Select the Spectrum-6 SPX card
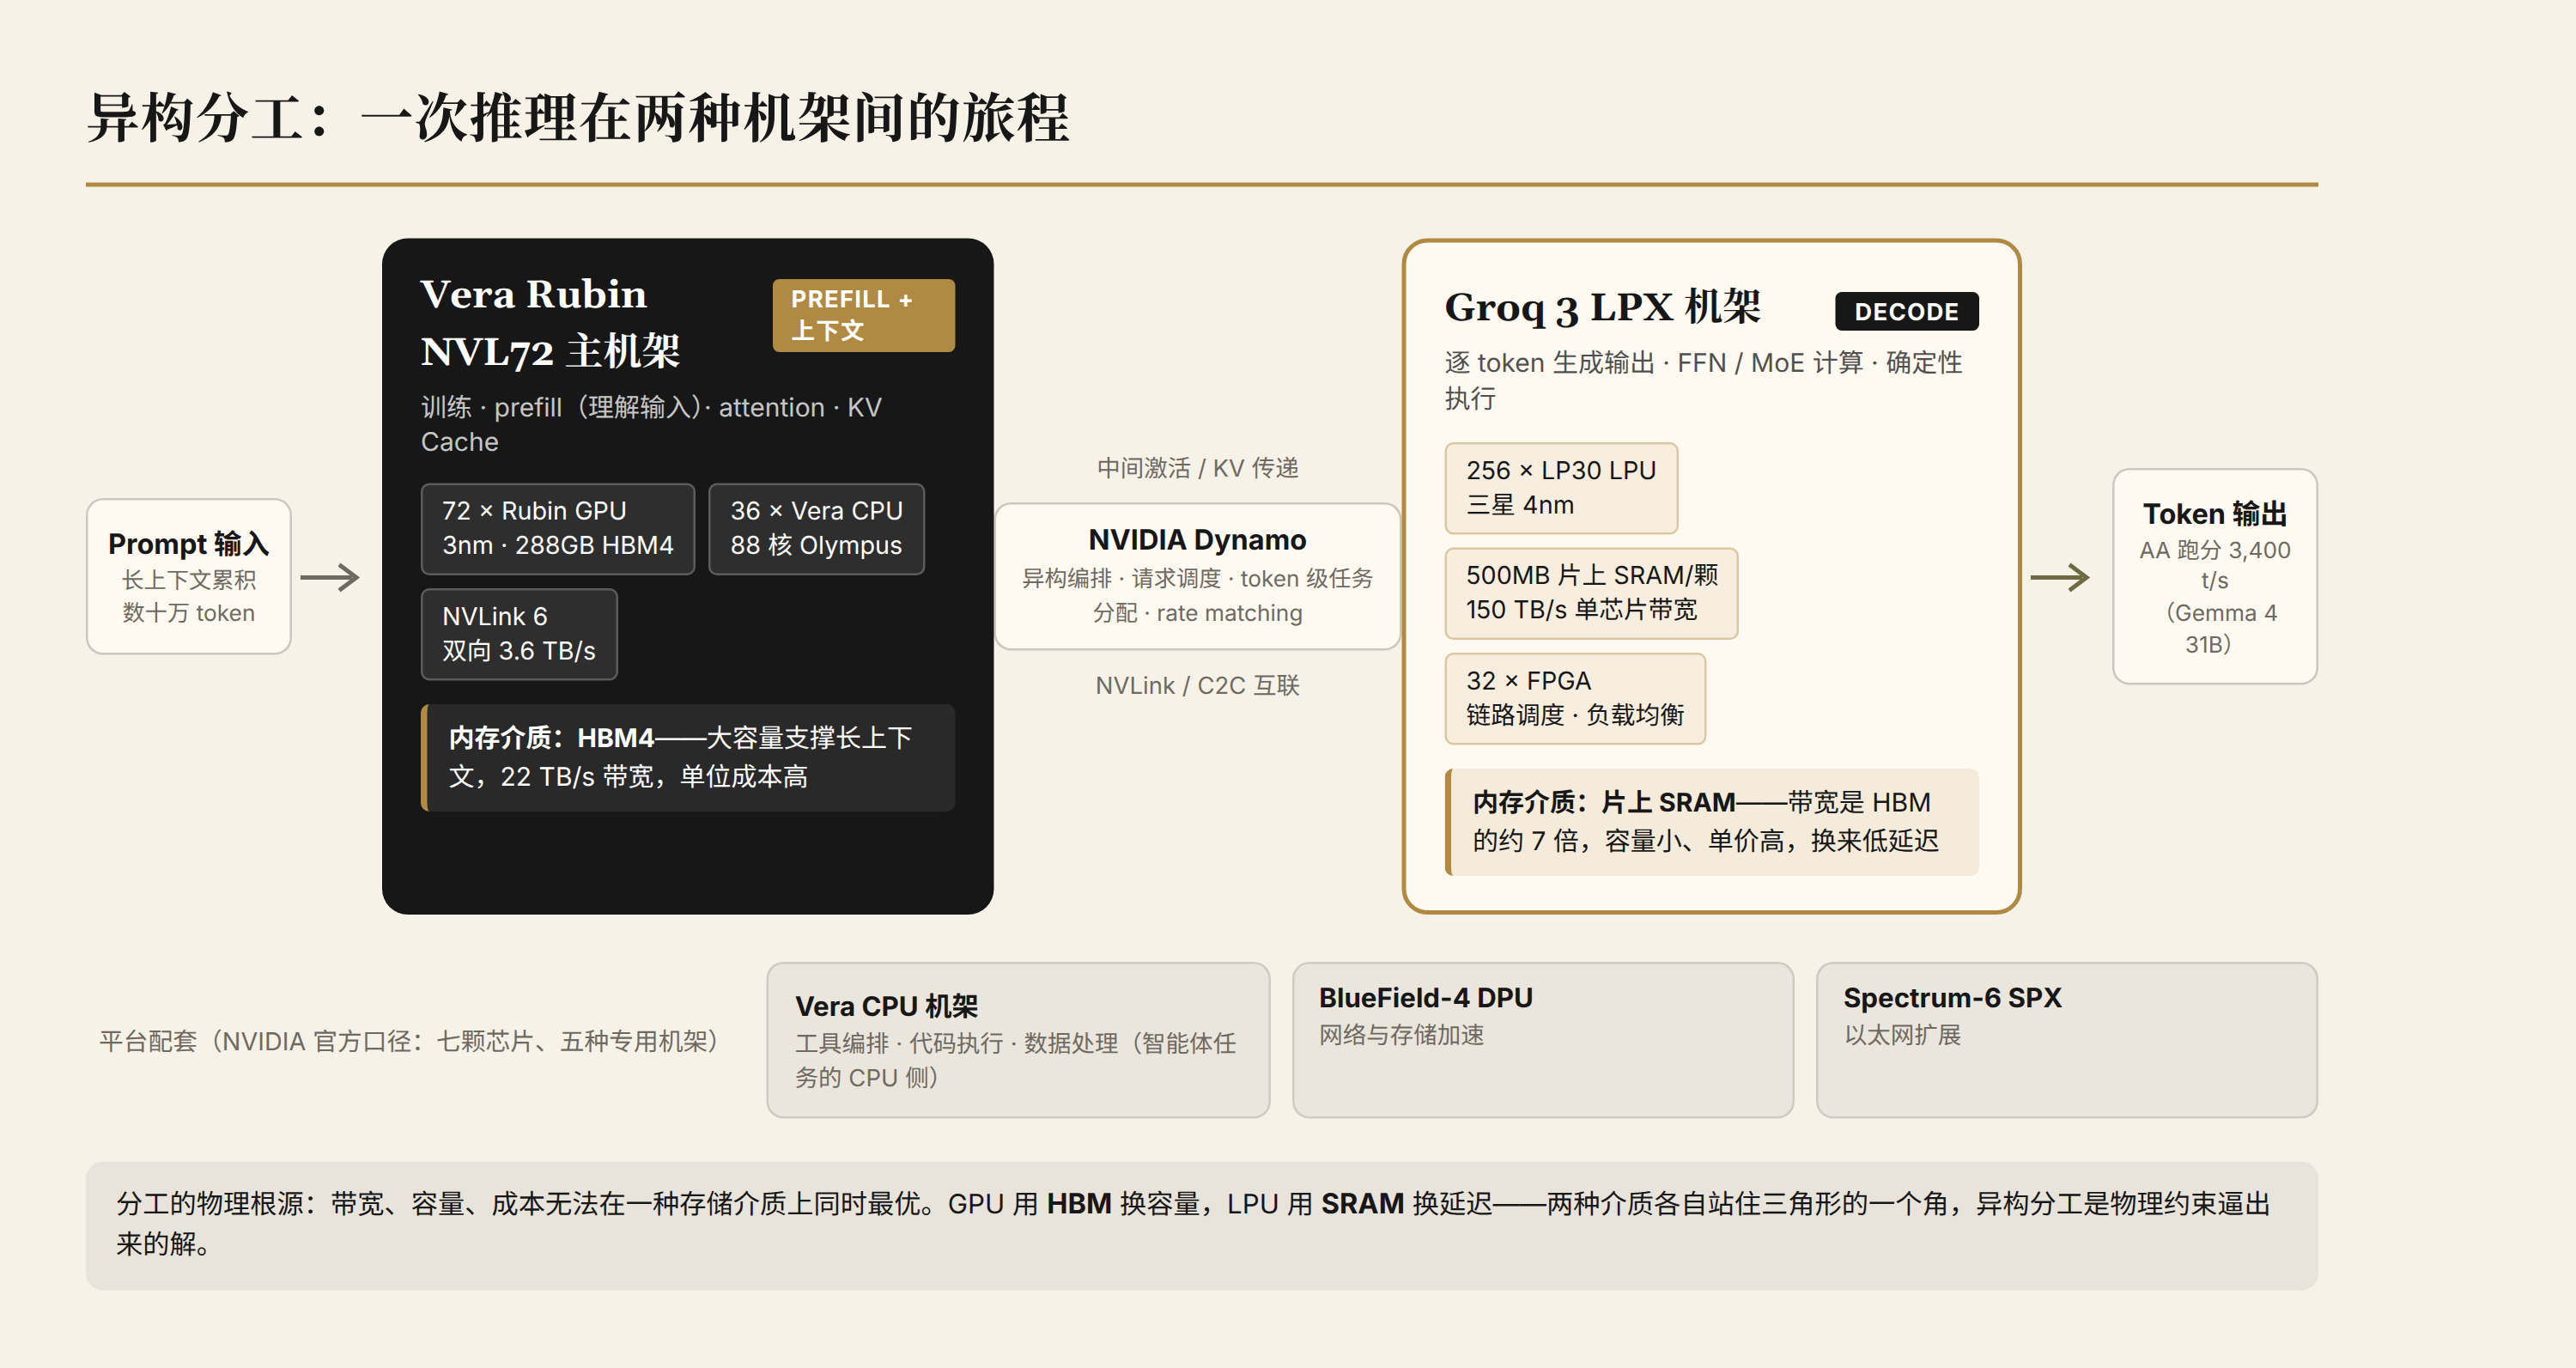Screen dimensions: 2576x1368 click(x=2066, y=1040)
